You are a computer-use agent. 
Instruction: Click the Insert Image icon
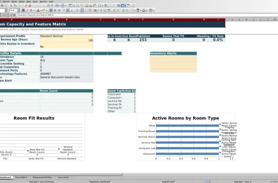[x=87, y=6]
